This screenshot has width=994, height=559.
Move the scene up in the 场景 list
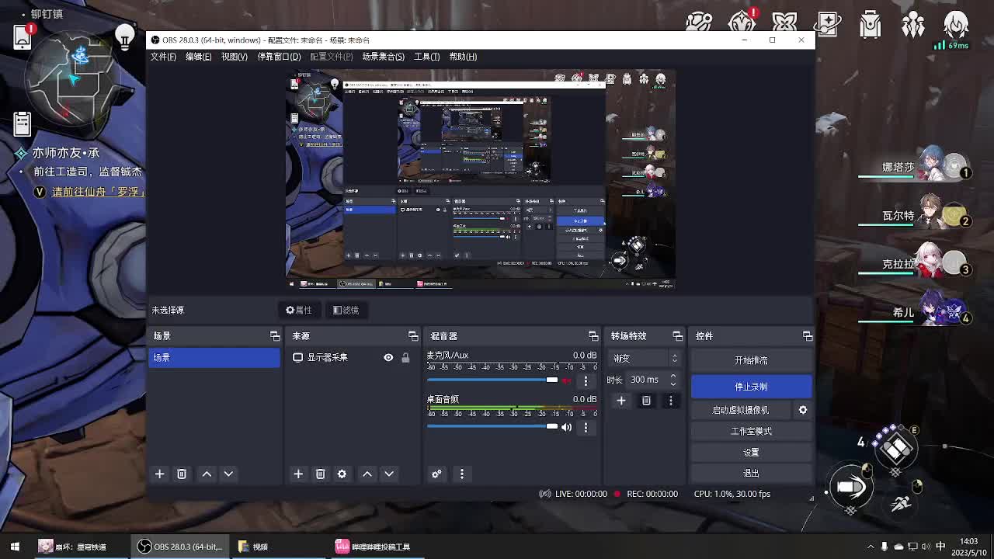207,474
